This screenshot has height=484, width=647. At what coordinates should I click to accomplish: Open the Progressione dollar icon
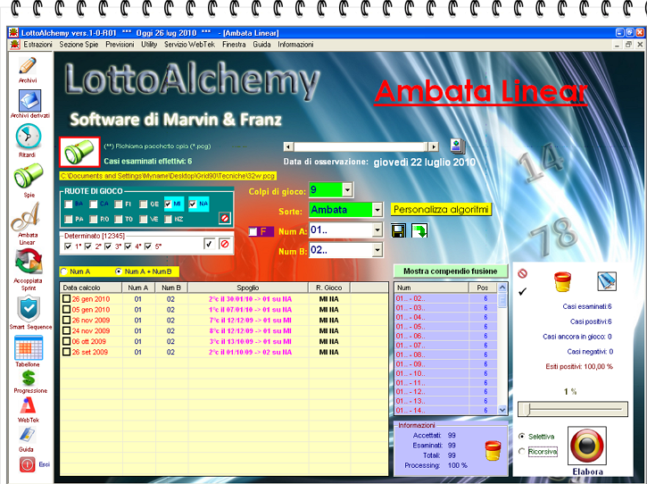[29, 378]
